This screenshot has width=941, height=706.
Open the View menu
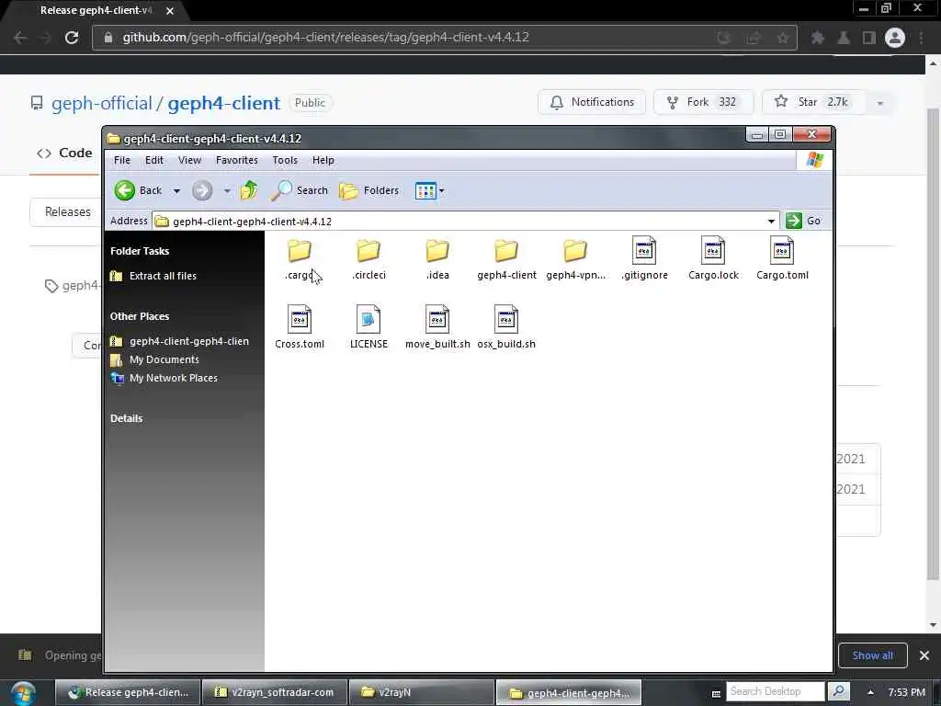(189, 160)
